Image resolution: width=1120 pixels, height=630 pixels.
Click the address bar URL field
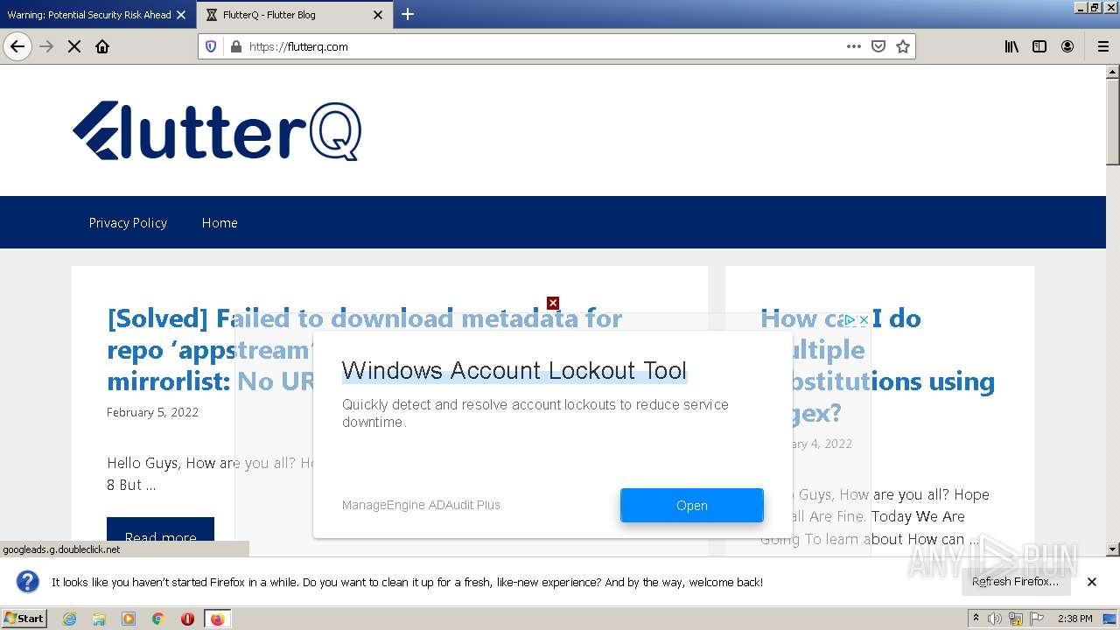click(542, 46)
